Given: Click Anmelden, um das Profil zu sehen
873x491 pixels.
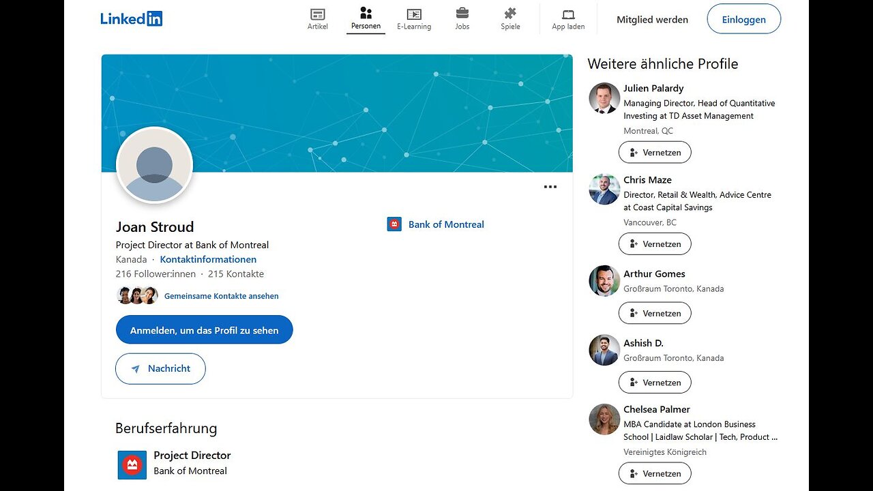Looking at the screenshot, I should (204, 330).
